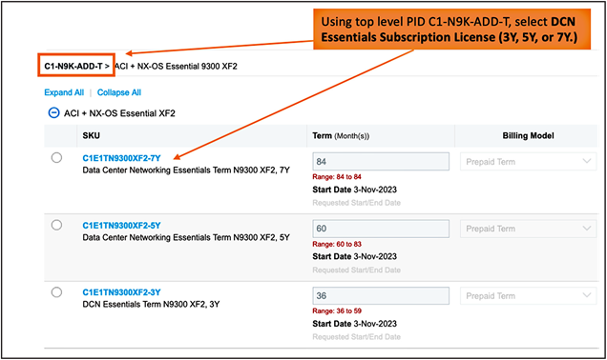The width and height of the screenshot is (607, 360).
Task: Click 'Range: 60 to 83' text
Action: pos(337,244)
